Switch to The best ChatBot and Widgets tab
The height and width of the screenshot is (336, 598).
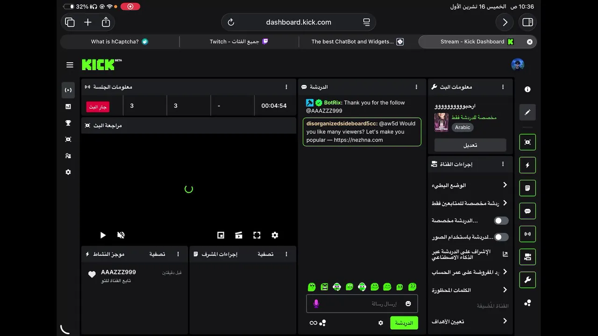357,42
